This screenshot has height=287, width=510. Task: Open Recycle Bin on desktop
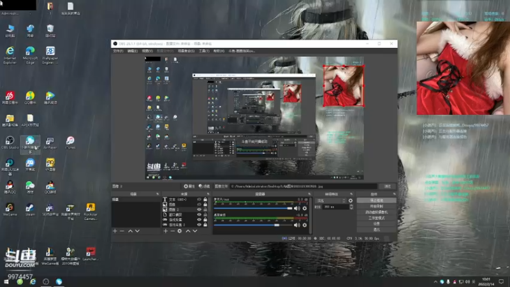(x=50, y=31)
